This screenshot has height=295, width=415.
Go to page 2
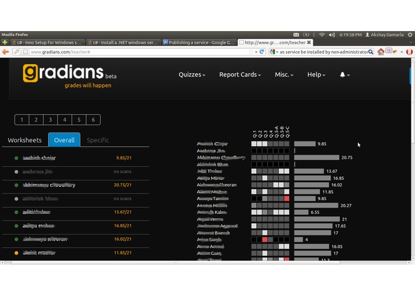point(36,119)
